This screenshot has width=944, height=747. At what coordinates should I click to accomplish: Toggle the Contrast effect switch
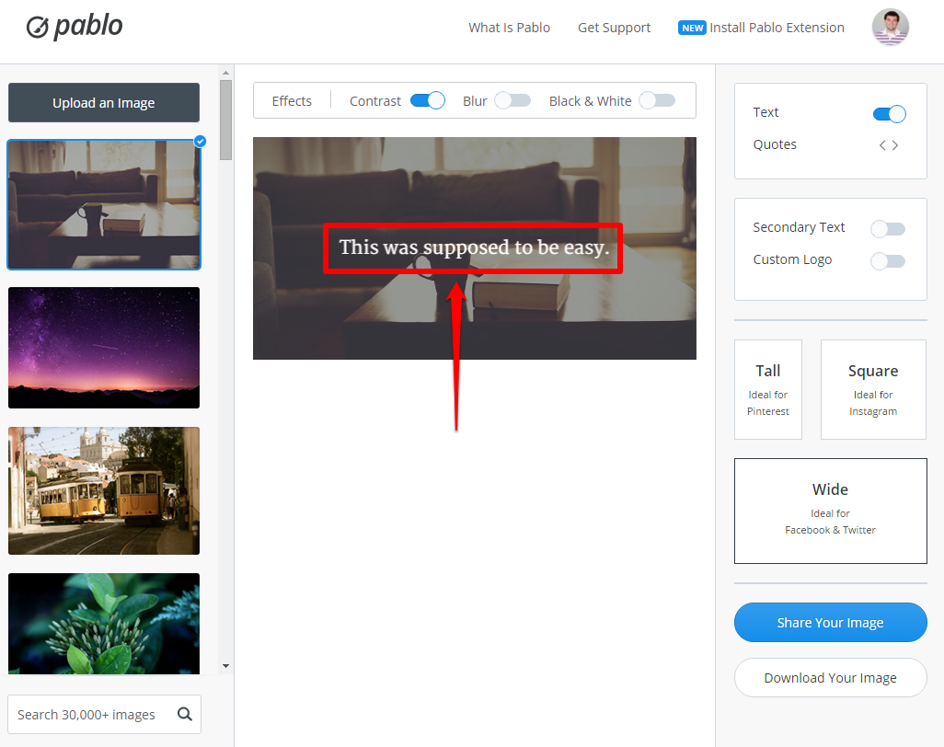point(428,100)
